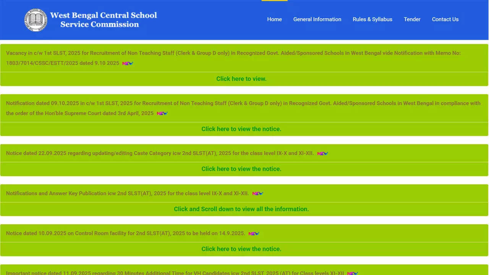Click NEW badge next to Answer Key Publication

click(x=257, y=194)
